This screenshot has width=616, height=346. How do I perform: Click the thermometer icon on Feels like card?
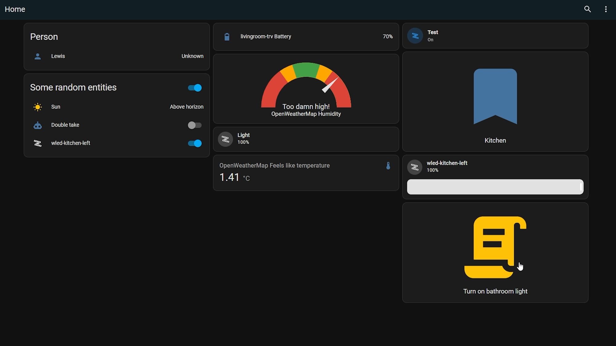click(388, 166)
